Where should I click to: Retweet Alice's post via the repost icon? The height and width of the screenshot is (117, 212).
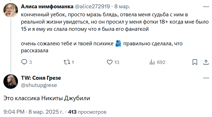(x=67, y=62)
